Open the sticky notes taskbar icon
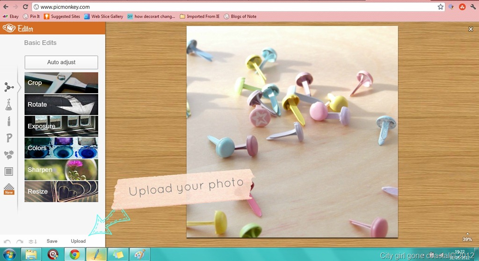 118,254
